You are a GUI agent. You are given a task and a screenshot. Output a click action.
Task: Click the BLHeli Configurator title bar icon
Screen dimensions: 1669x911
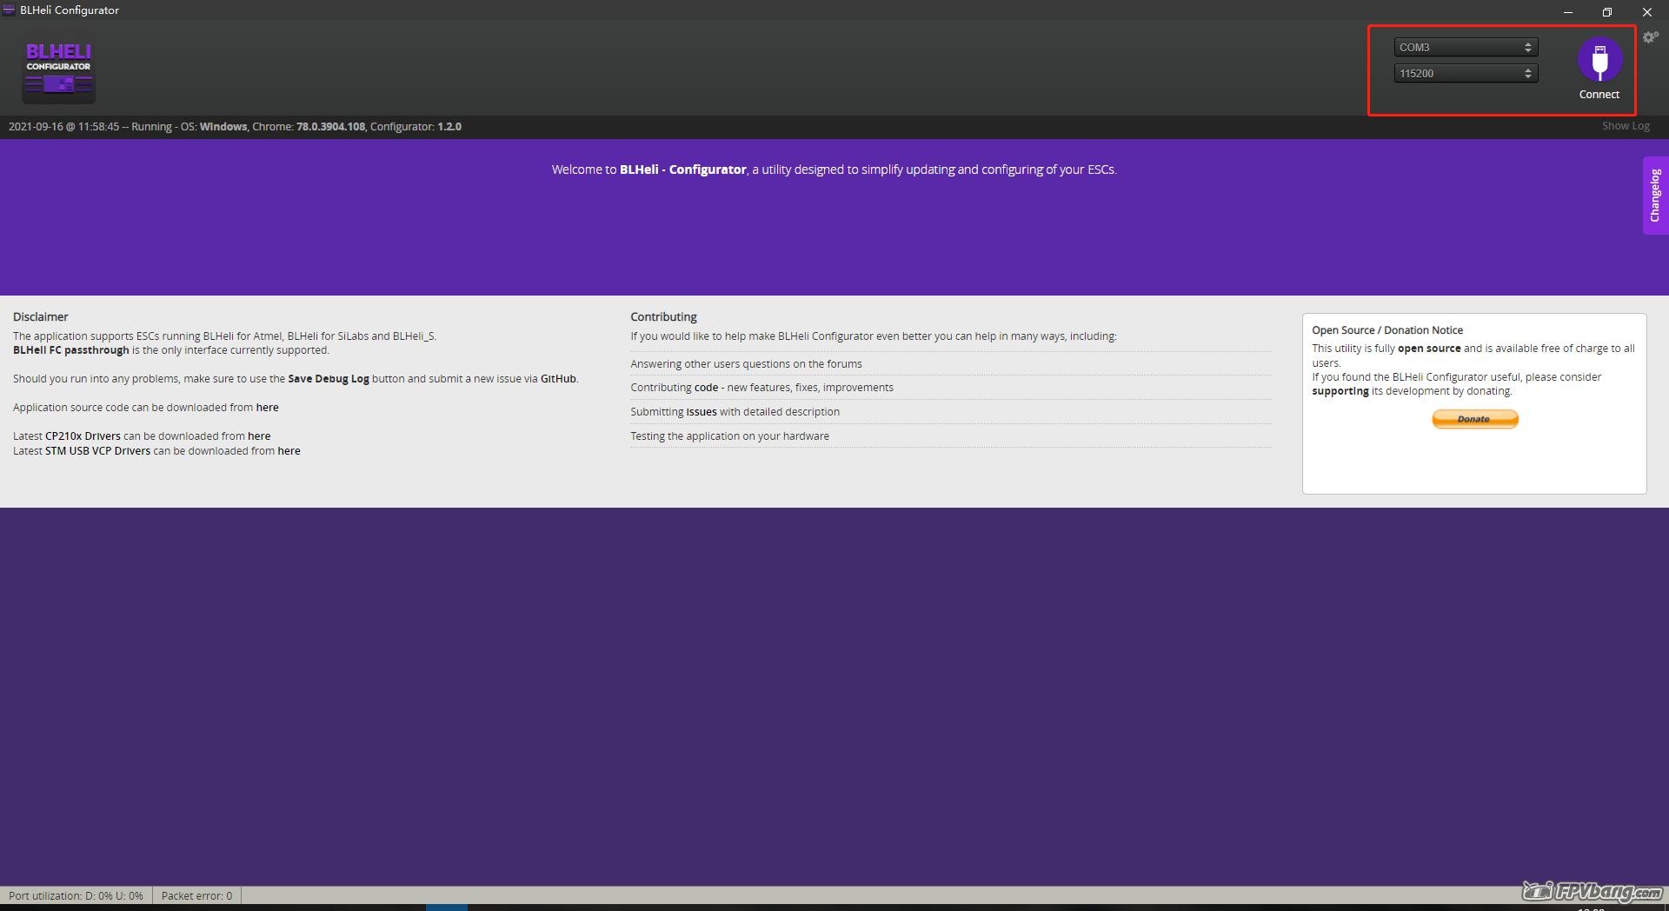[x=9, y=10]
